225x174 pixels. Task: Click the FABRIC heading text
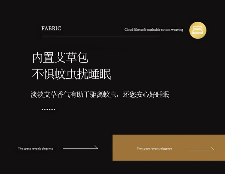tap(51, 28)
